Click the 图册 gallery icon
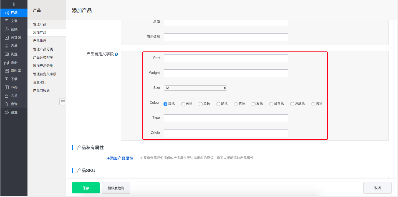This screenshot has height=197, width=398. [x=7, y=63]
